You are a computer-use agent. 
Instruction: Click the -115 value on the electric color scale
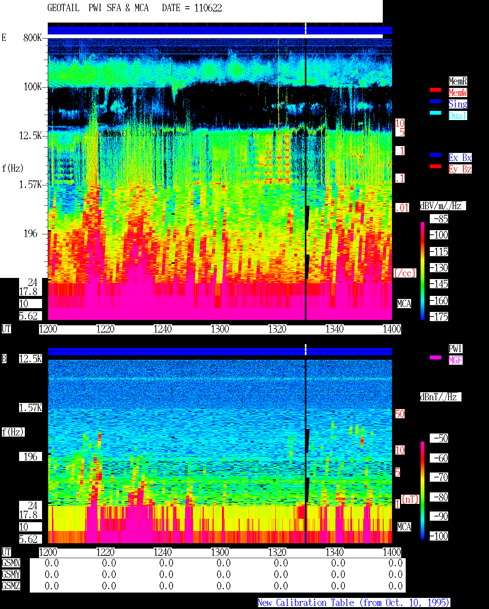pyautogui.click(x=439, y=252)
